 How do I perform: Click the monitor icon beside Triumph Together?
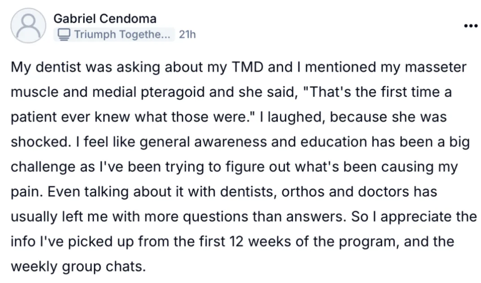click(x=64, y=34)
